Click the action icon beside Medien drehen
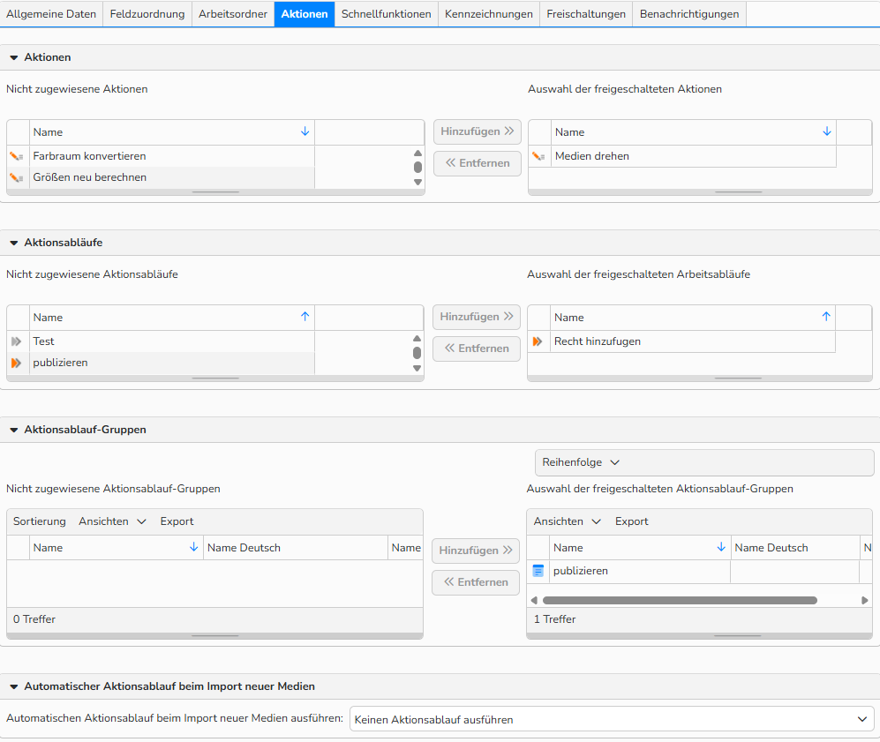 [x=538, y=156]
